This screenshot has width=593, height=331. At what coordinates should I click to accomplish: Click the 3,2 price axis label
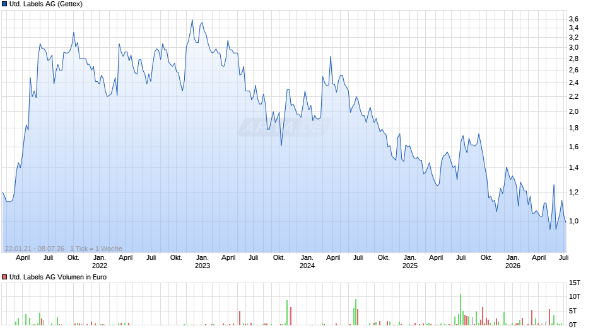click(x=573, y=37)
